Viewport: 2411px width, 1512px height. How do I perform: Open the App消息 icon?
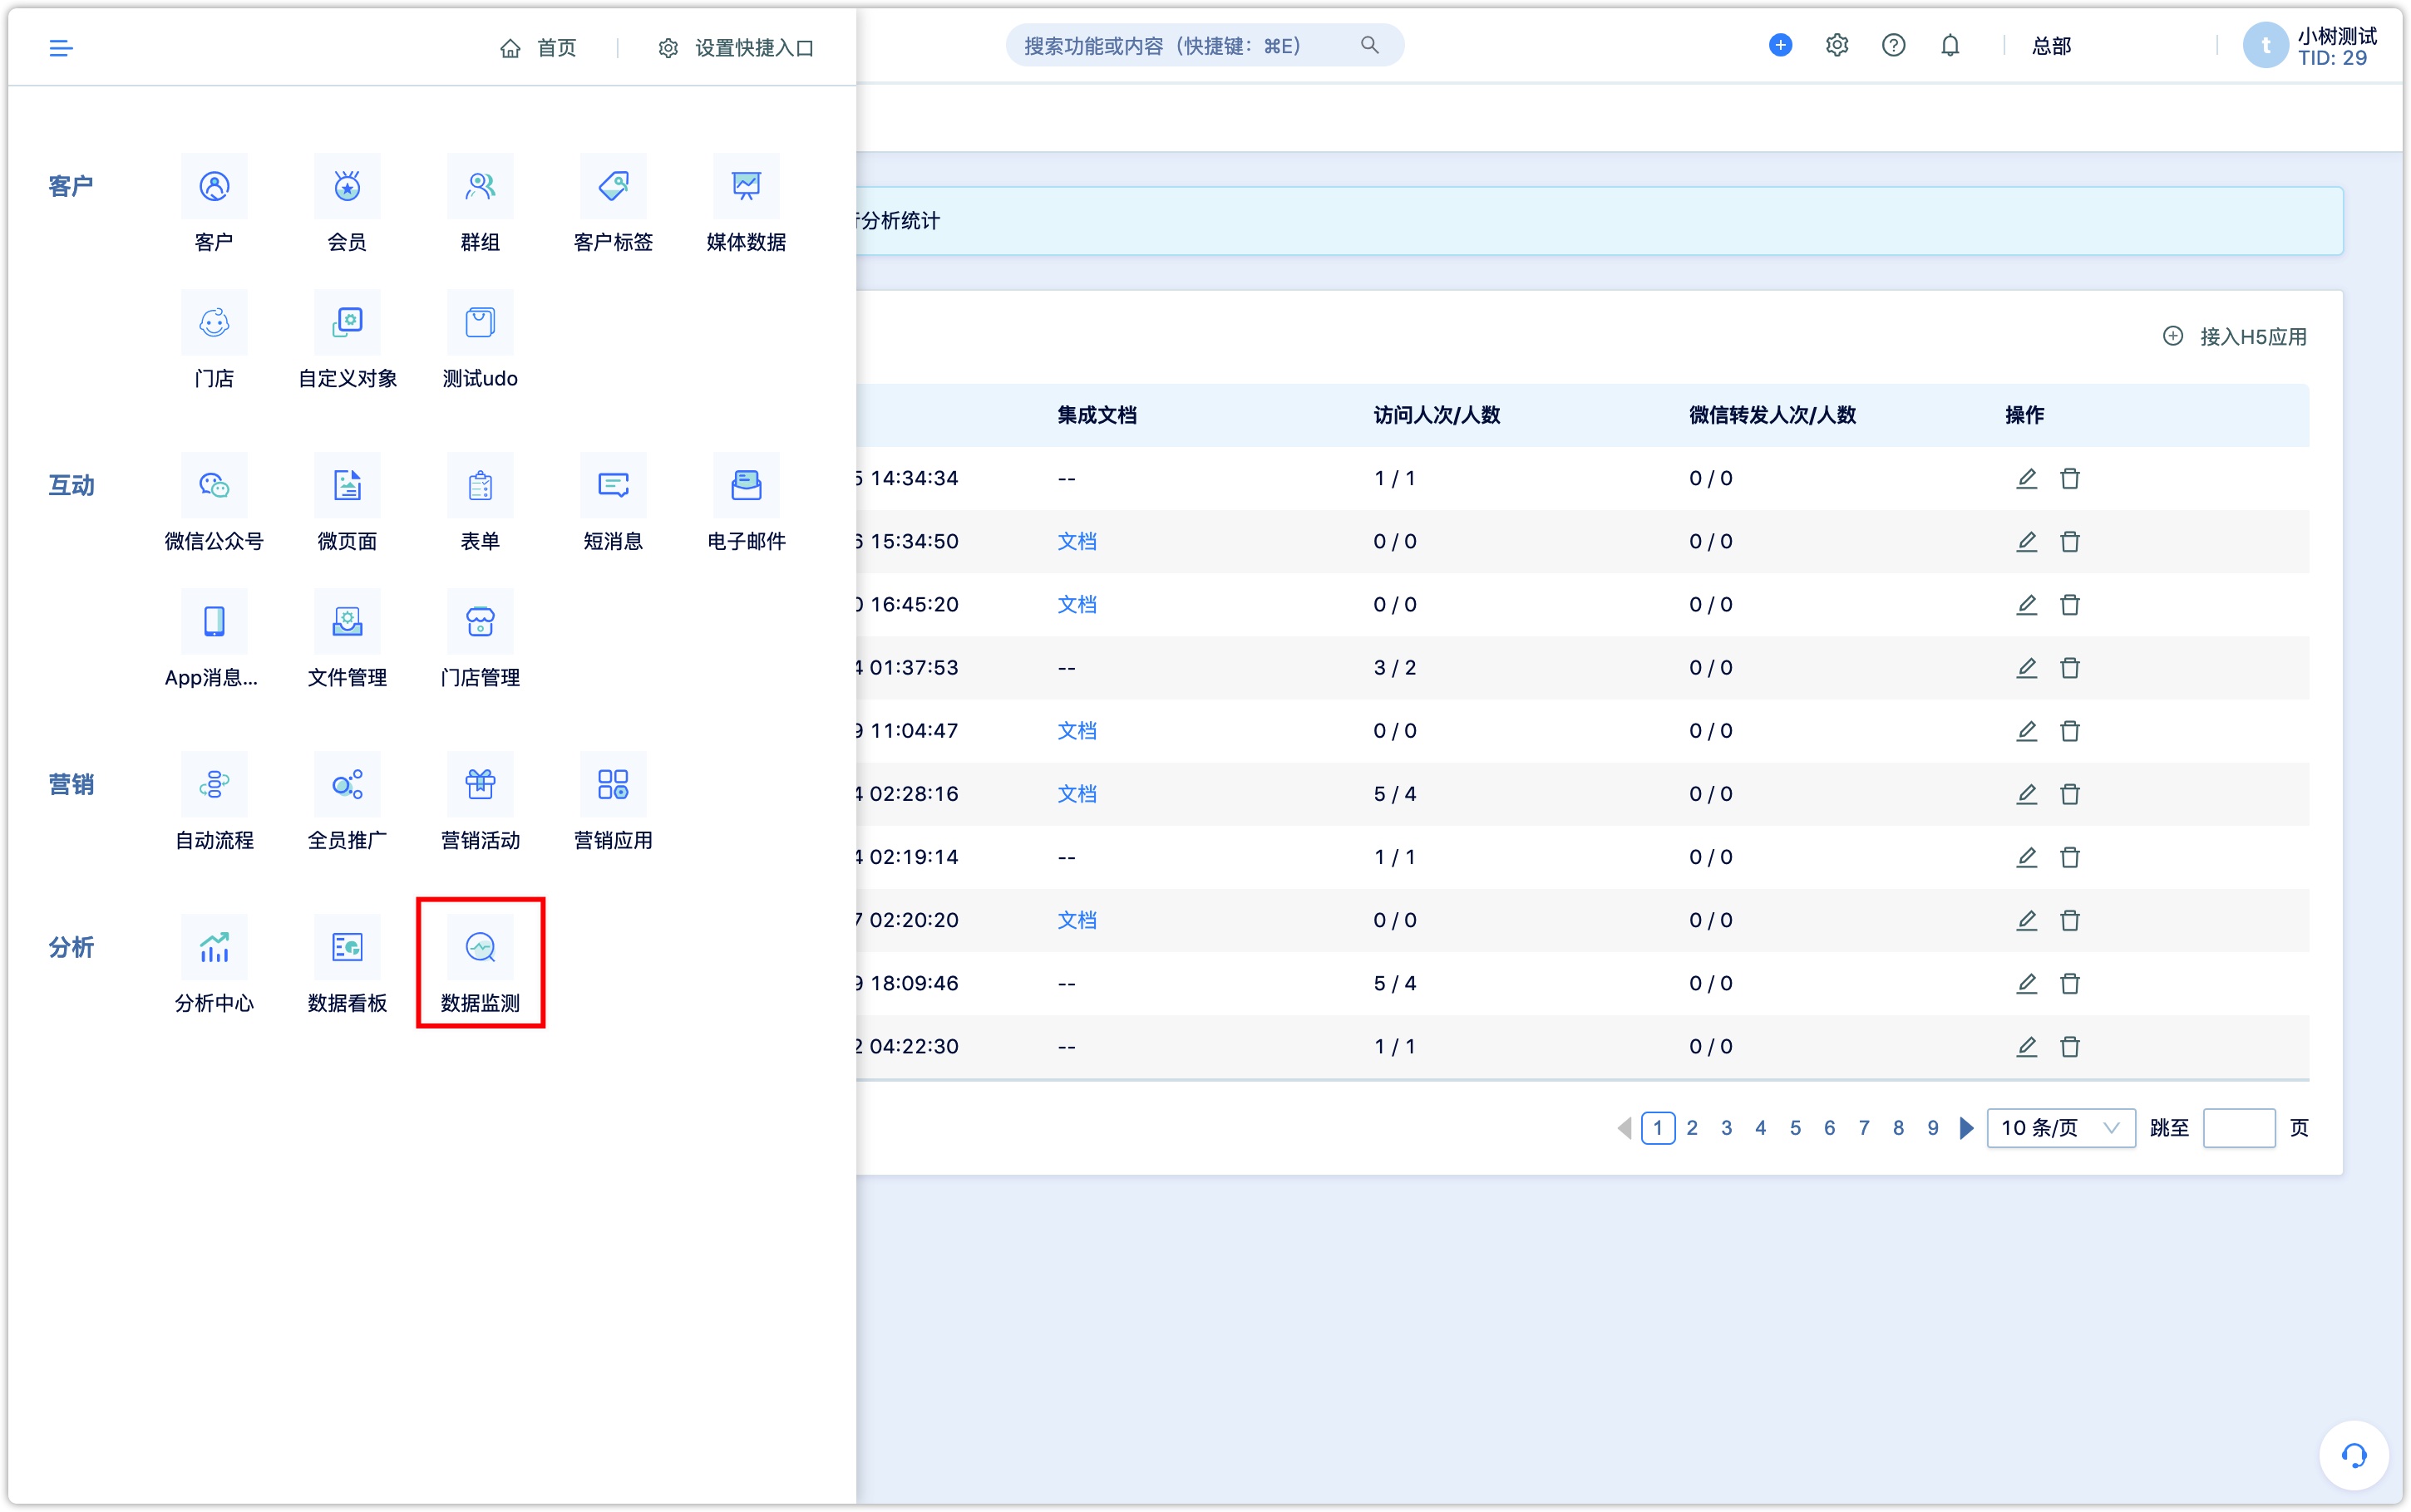click(214, 621)
